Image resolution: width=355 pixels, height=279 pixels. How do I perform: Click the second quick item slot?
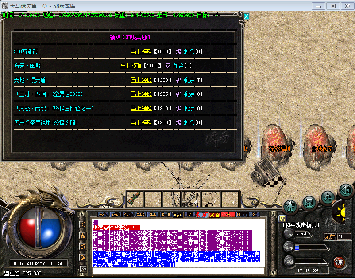[x=153, y=198]
